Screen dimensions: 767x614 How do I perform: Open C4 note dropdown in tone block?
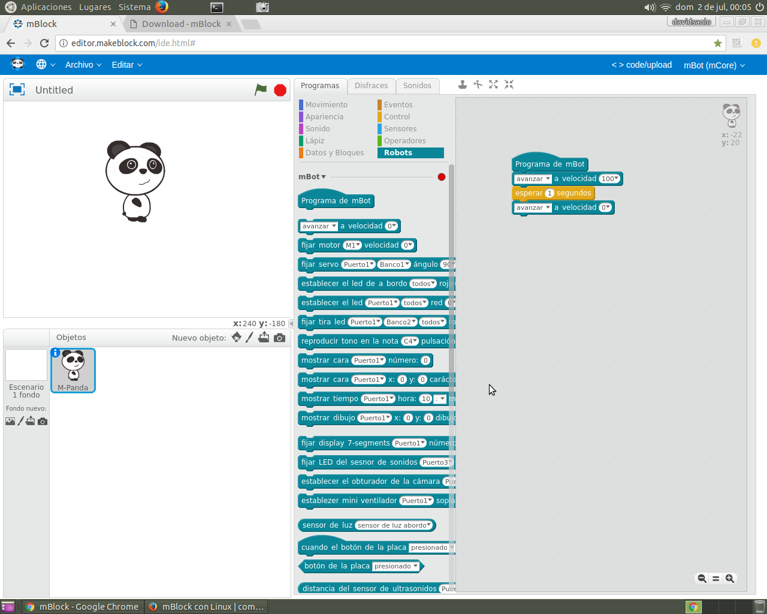pos(410,341)
